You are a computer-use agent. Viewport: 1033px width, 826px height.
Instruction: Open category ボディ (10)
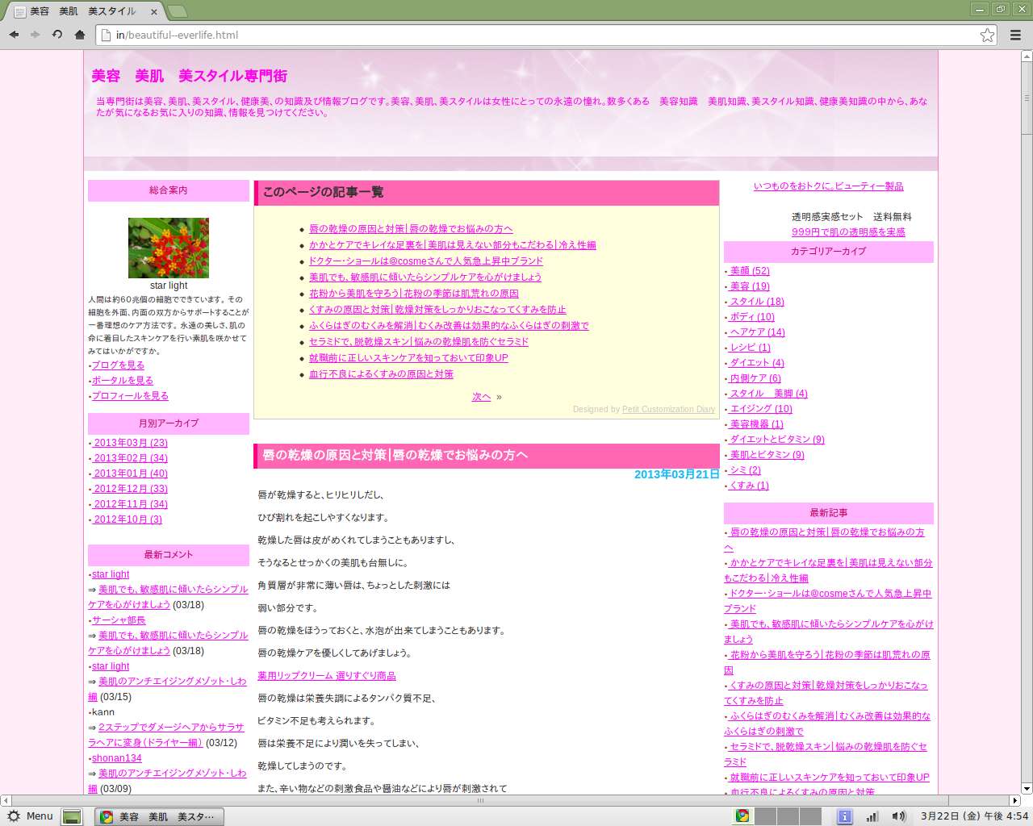[752, 317]
